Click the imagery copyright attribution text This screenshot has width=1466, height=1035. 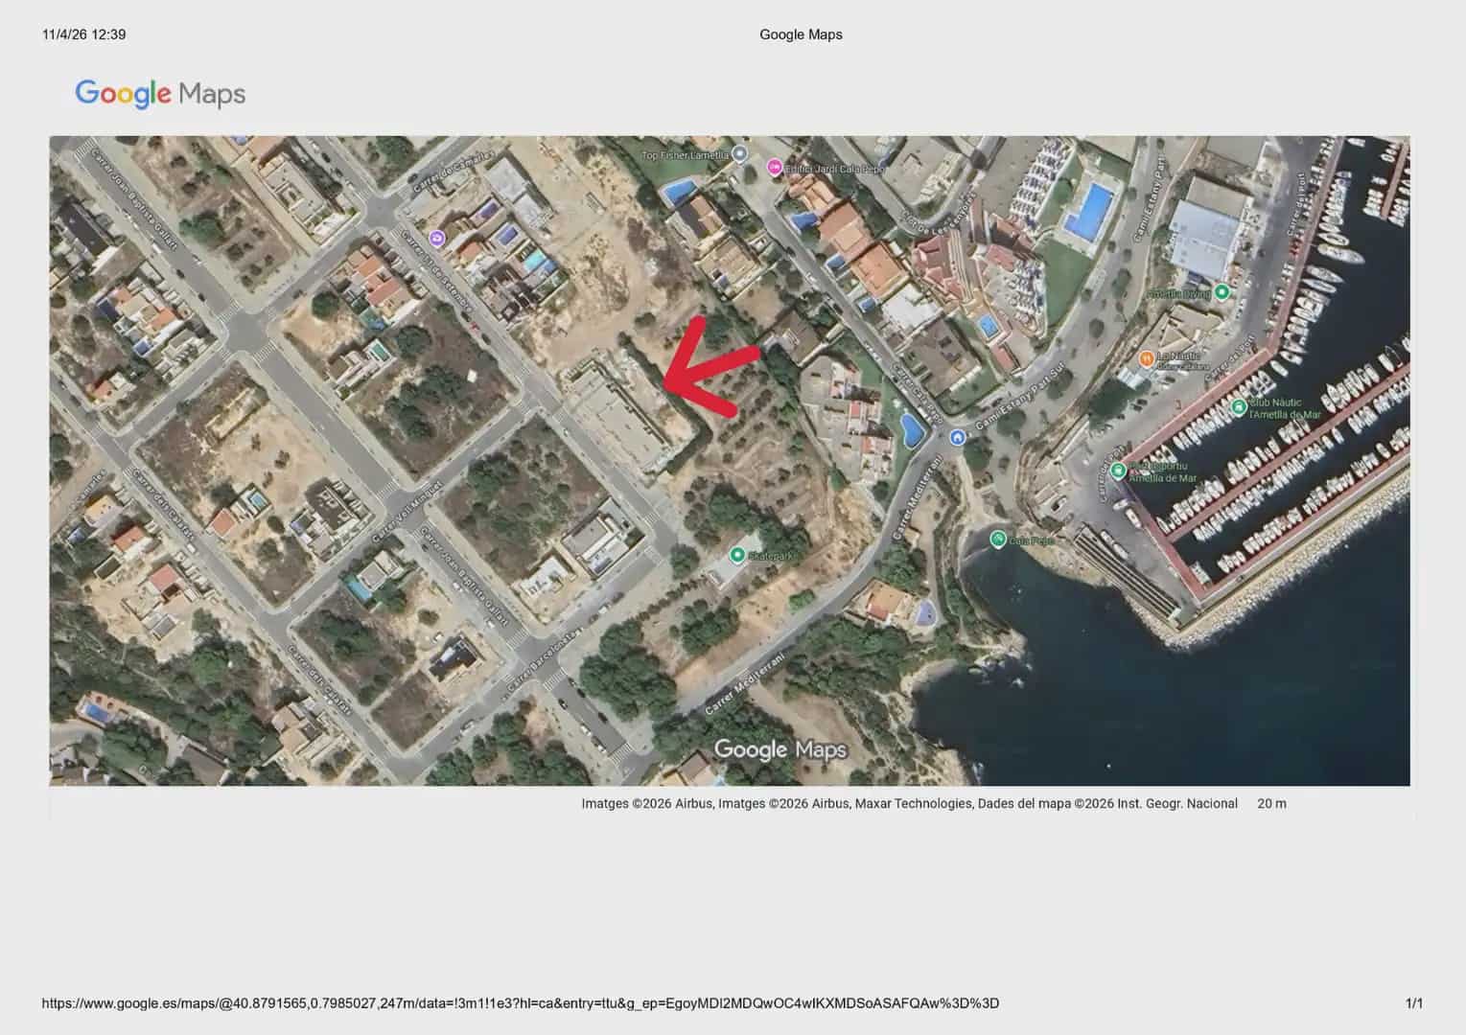coord(908,804)
